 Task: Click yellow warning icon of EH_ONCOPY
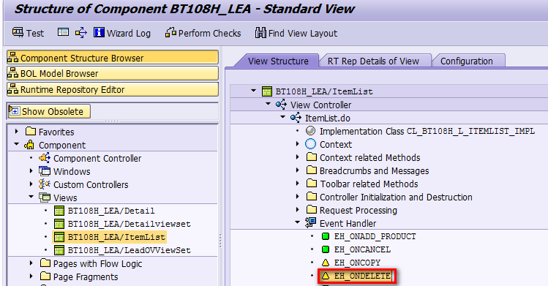[326, 263]
